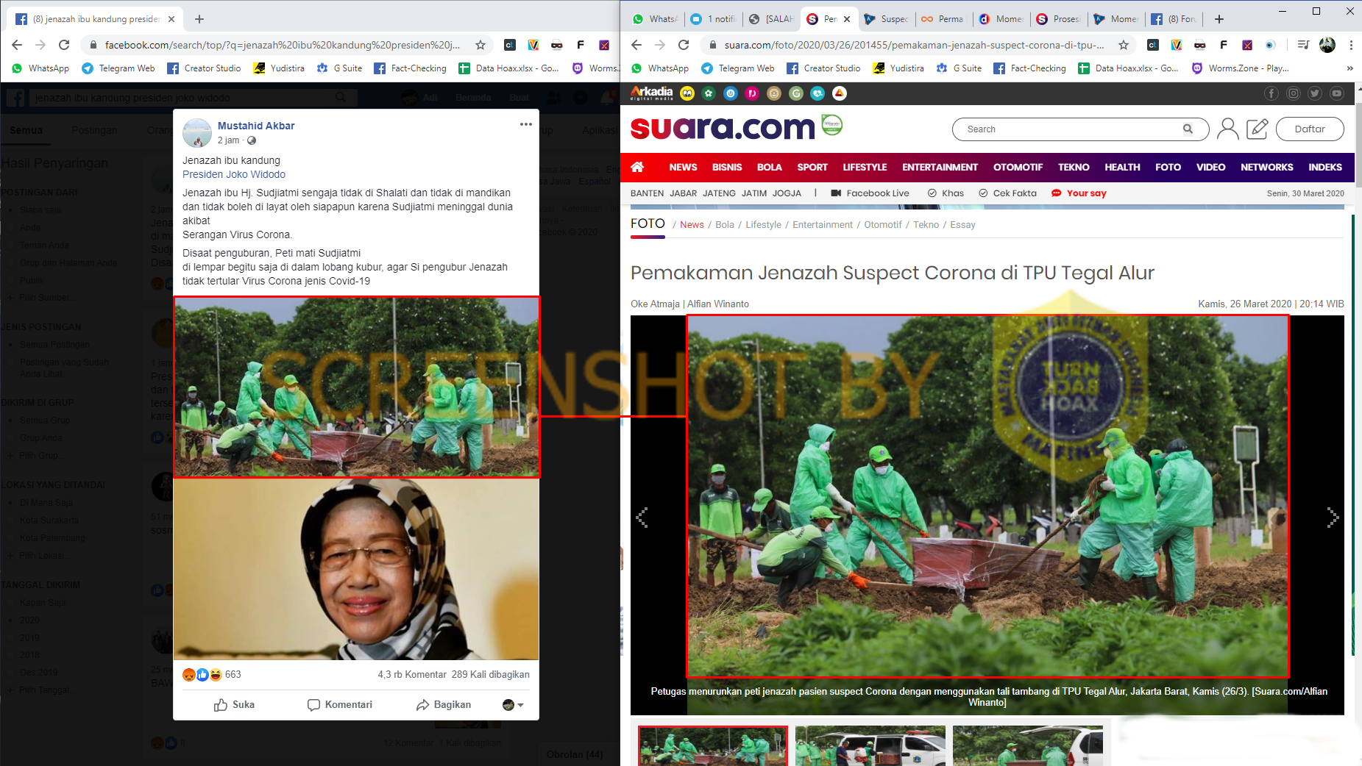Open Essay category under FOTO heading

point(962,224)
